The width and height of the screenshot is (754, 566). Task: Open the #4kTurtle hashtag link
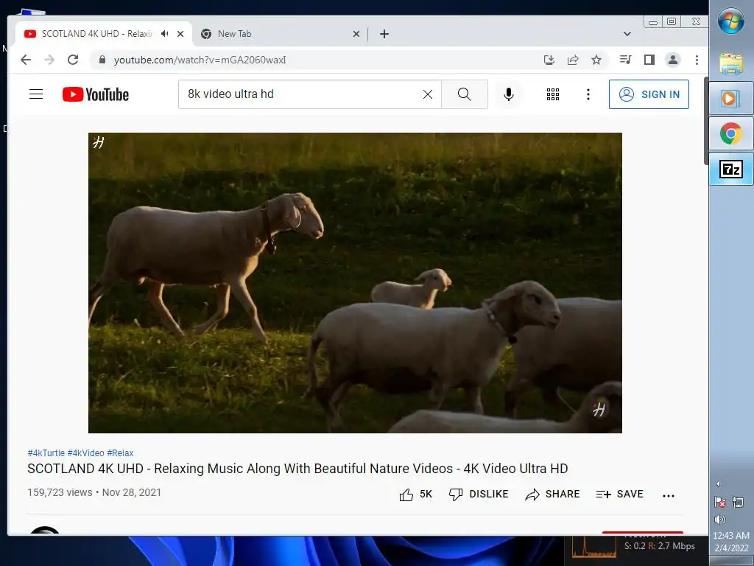(46, 453)
